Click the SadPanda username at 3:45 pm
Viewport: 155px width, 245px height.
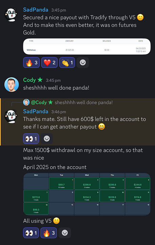click(36, 10)
